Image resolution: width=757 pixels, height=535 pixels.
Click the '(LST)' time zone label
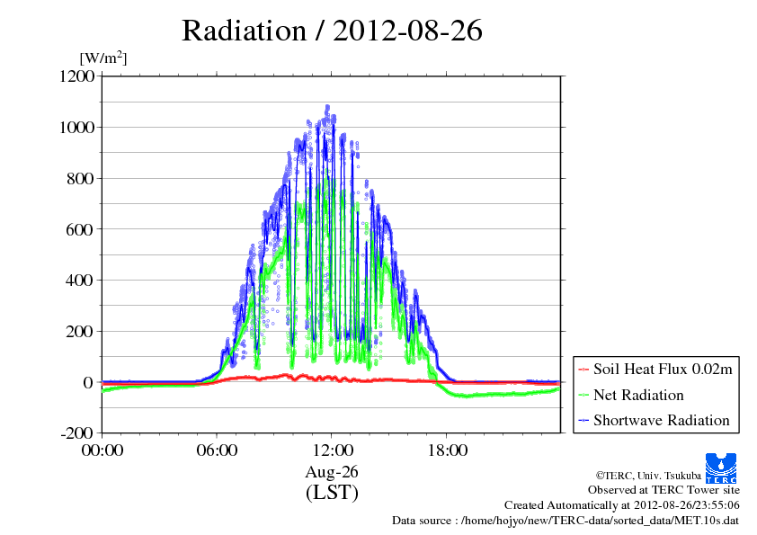point(332,493)
